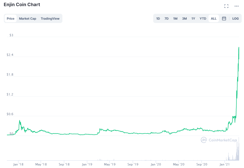Select the 7D time range
The height and width of the screenshot is (168, 244).
[x=167, y=18]
